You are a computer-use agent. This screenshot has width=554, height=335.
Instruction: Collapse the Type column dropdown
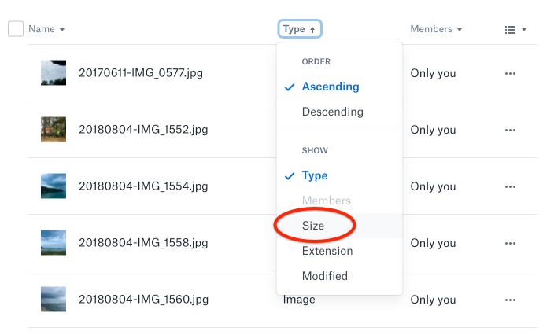(x=299, y=29)
